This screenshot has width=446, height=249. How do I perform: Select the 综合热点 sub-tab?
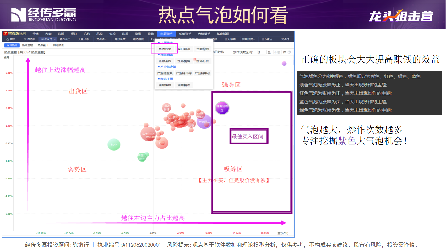tap(12, 45)
